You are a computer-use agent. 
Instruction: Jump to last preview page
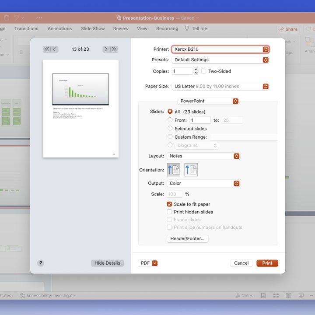[x=114, y=49]
